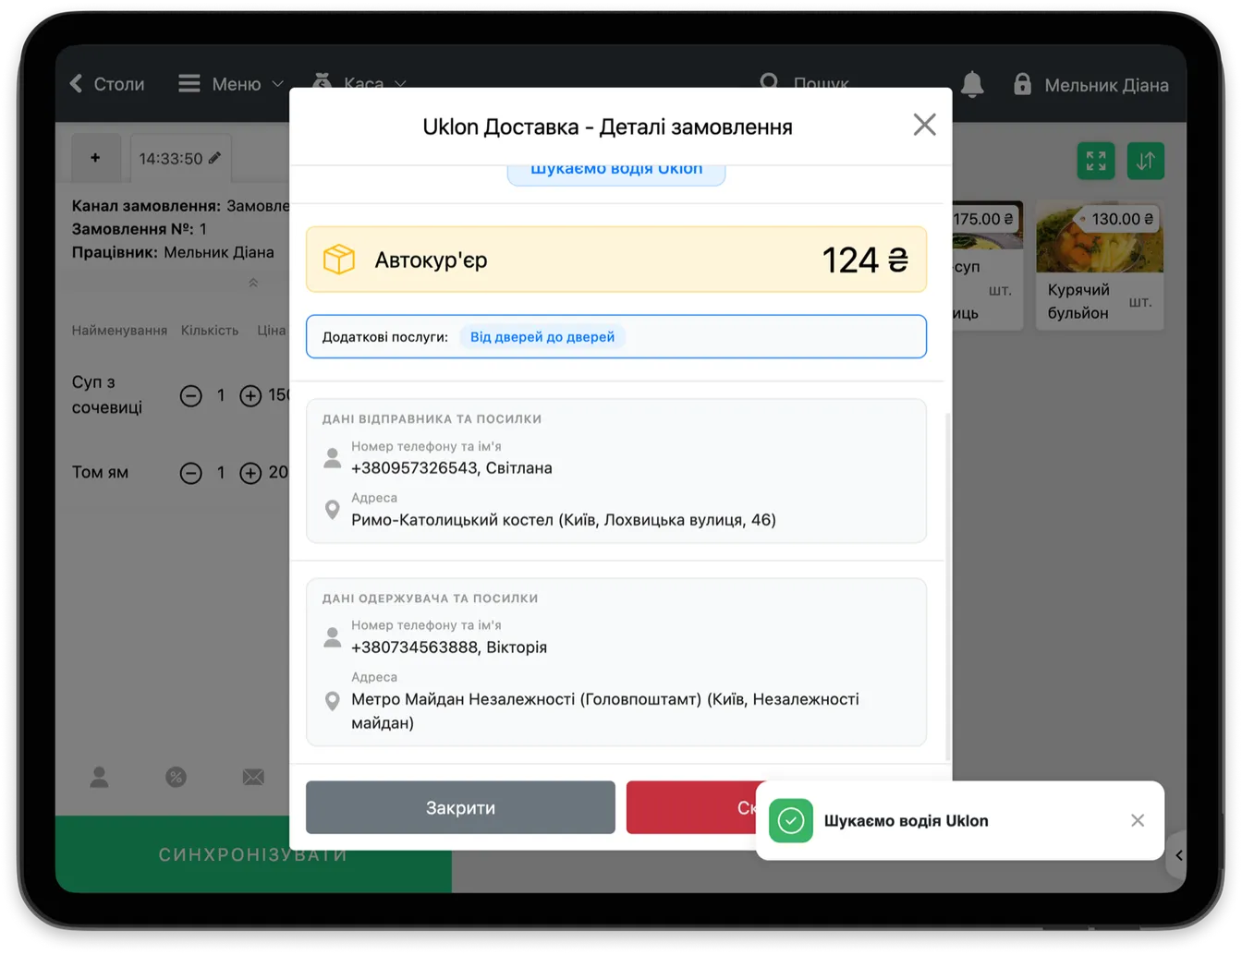Select the Від дверей до дверей tag
1242x955 pixels.
point(542,337)
